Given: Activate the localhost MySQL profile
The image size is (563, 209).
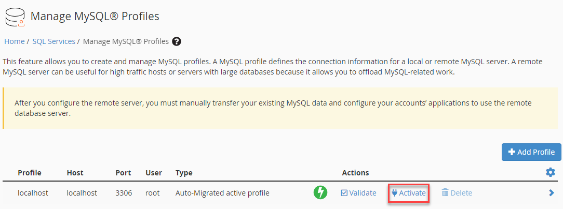Looking at the screenshot, I should click(x=409, y=193).
